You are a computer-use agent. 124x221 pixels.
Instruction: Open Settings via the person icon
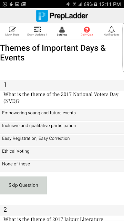click(62, 29)
